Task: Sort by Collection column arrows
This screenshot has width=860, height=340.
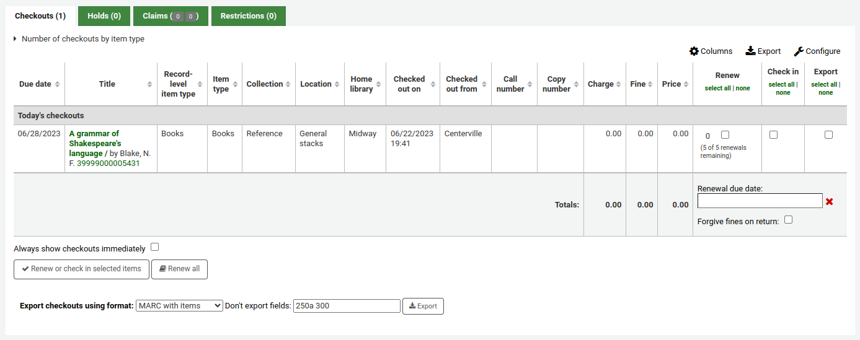Action: tap(288, 84)
